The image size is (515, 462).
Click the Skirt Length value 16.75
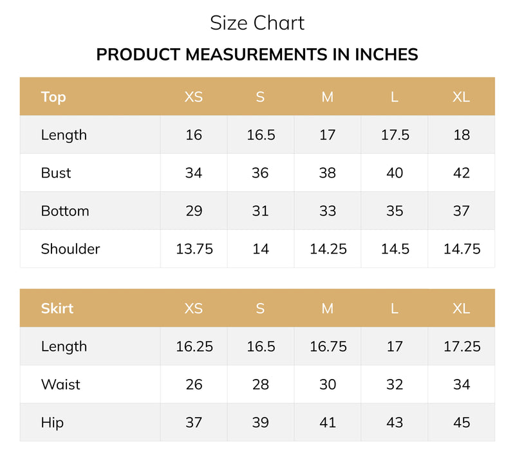click(x=328, y=346)
